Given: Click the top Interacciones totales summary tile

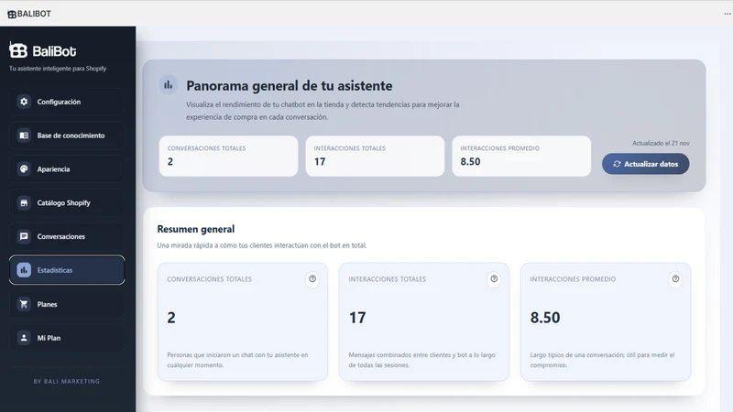Looking at the screenshot, I should [375, 156].
